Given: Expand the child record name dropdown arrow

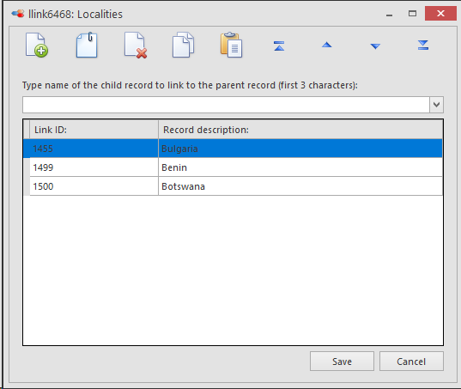Looking at the screenshot, I should (436, 105).
